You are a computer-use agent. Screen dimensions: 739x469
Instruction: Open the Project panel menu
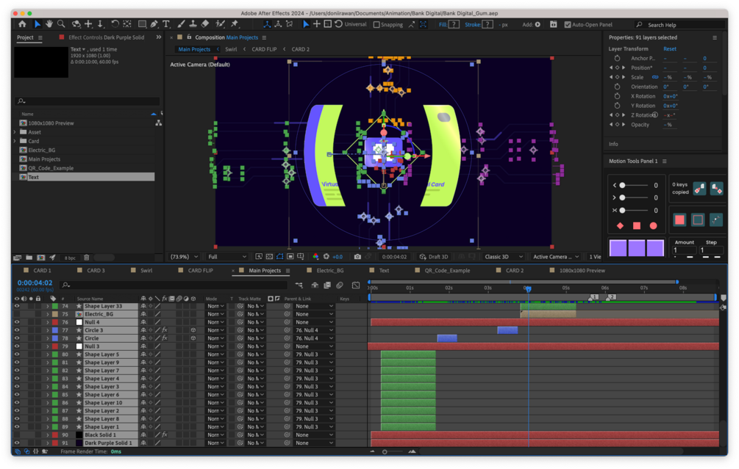point(40,37)
